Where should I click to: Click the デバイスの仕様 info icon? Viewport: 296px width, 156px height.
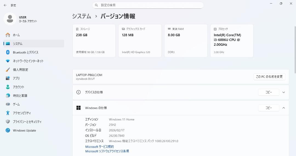[78, 92]
